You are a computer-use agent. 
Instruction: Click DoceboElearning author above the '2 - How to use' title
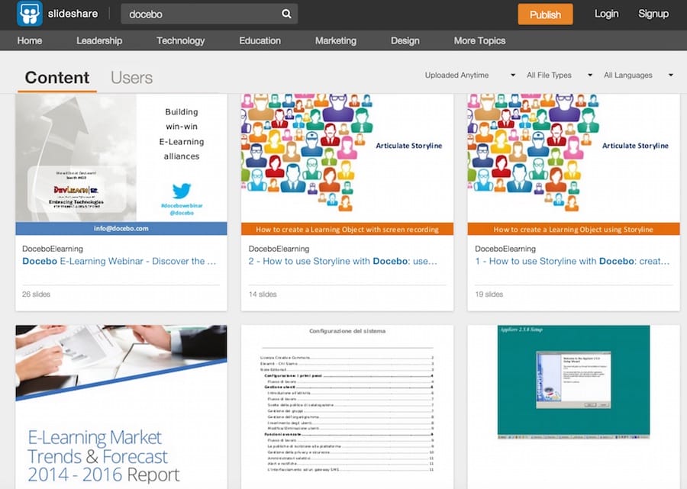(279, 249)
